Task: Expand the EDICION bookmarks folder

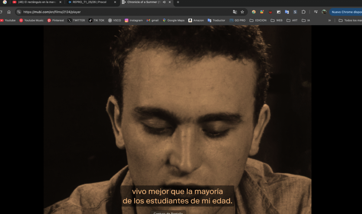Action: tap(258, 20)
